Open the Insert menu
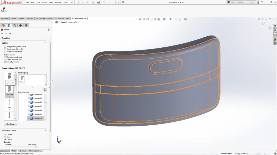 tap(44, 2)
